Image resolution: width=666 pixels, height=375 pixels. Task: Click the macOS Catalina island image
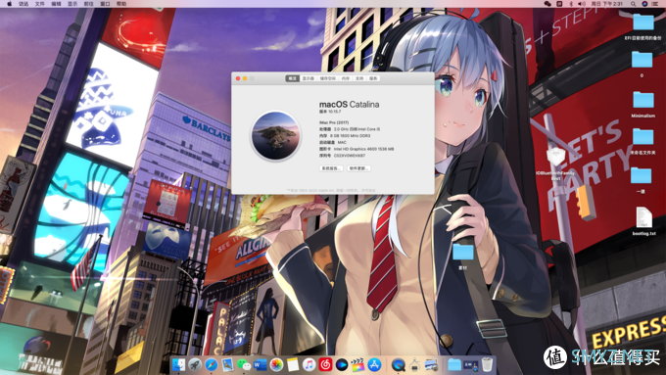click(x=275, y=135)
